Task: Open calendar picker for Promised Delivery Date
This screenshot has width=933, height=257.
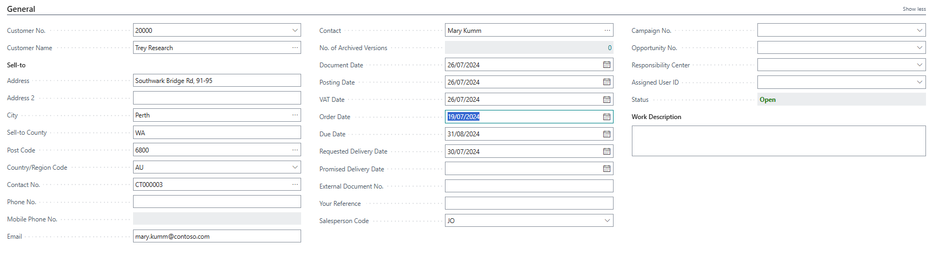Action: [x=607, y=169]
